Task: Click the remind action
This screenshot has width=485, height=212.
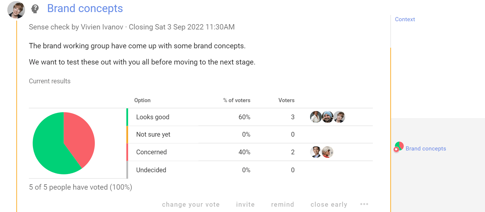Action: click(x=282, y=204)
